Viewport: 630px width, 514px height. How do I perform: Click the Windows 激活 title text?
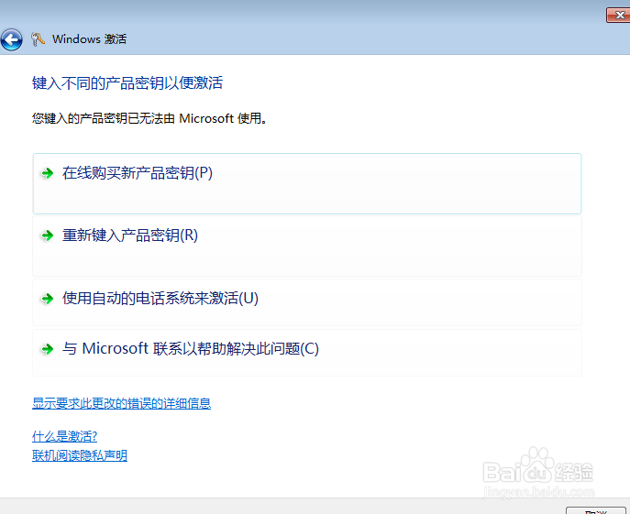coord(89,39)
